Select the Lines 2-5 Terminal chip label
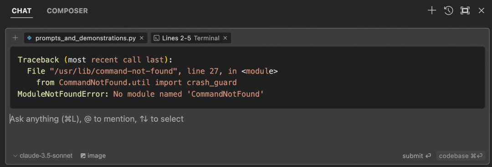Image resolution: width=492 pixels, height=167 pixels. tap(191, 38)
